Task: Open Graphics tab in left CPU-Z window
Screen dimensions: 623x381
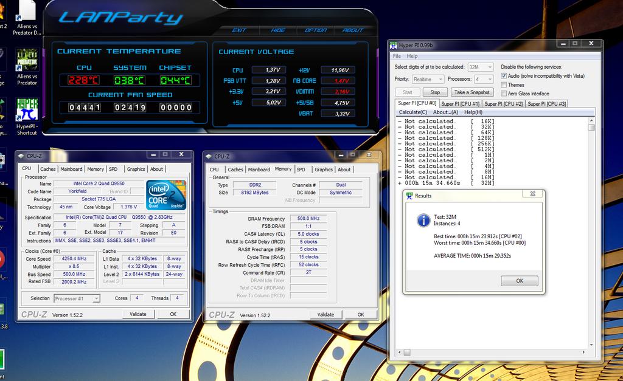Action: (136, 169)
